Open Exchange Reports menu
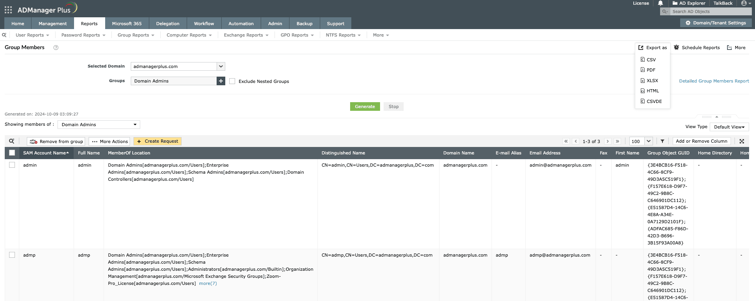The height and width of the screenshot is (301, 755). point(246,35)
